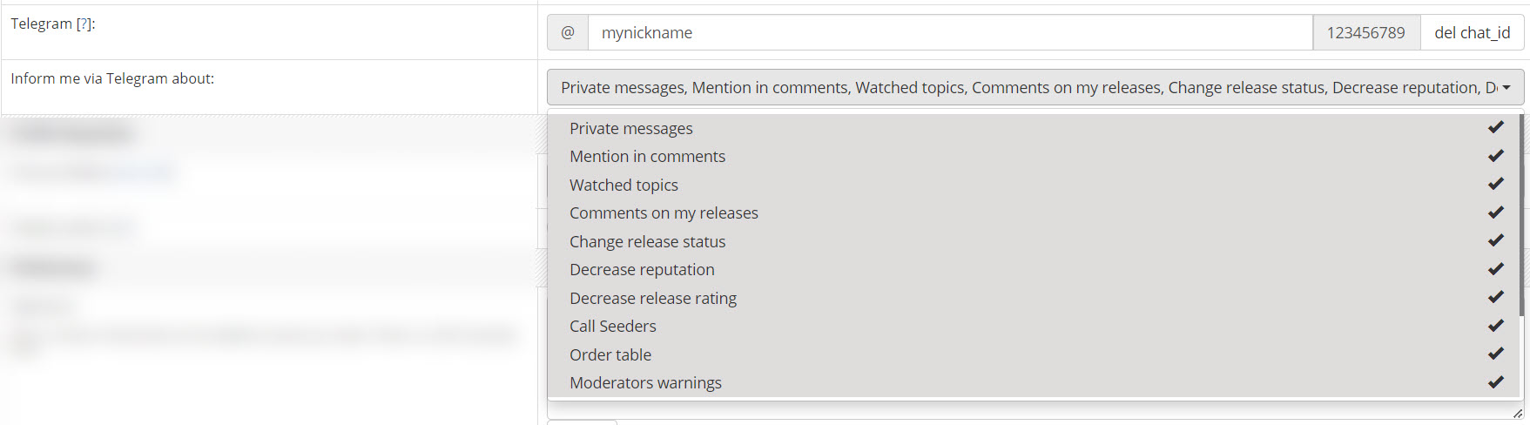Click the del chat_id button
Screen dimensions: 1530x425
point(1472,33)
